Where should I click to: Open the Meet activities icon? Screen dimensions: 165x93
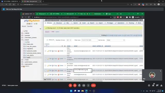pos(161,86)
